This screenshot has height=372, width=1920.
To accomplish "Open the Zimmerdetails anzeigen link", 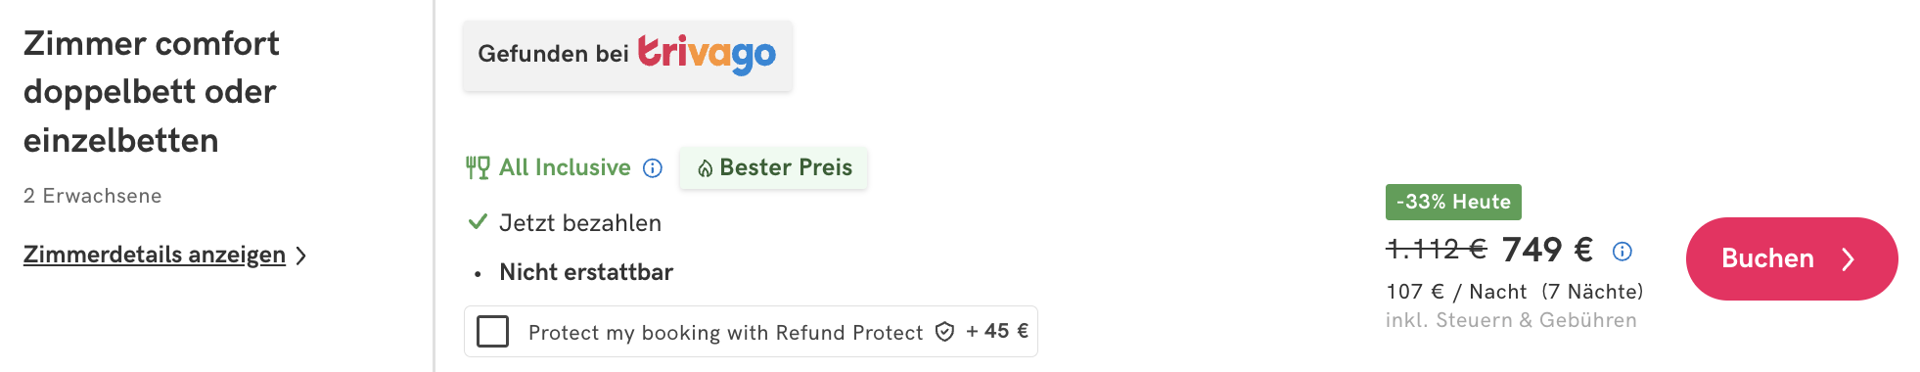I will coord(155,255).
